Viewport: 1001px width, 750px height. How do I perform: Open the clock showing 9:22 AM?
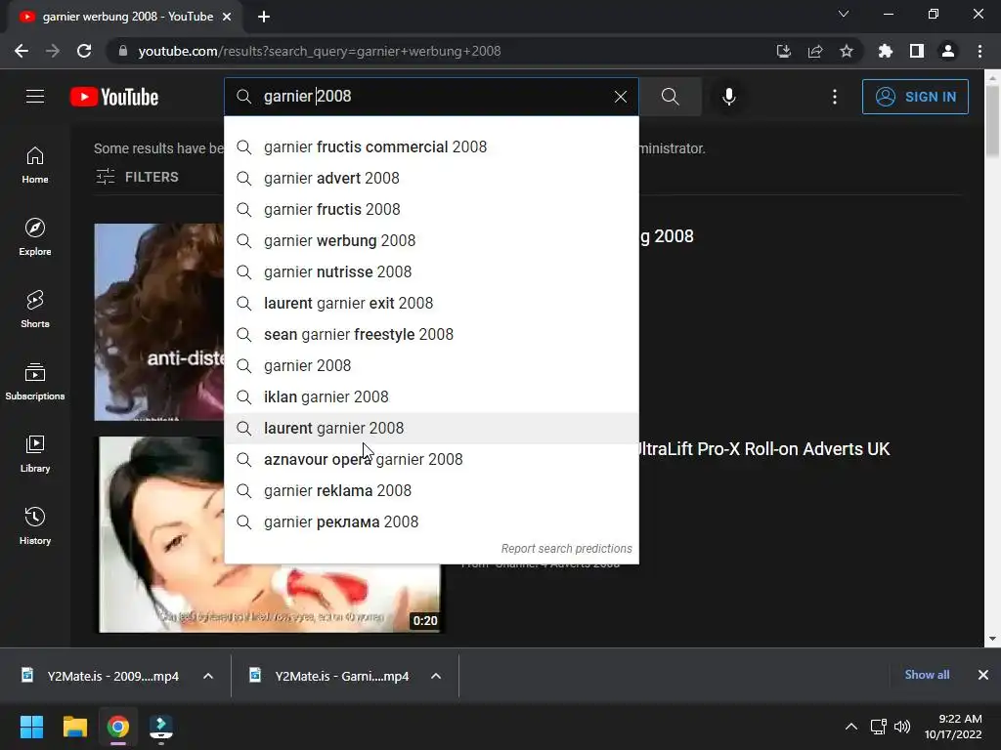[x=953, y=727]
